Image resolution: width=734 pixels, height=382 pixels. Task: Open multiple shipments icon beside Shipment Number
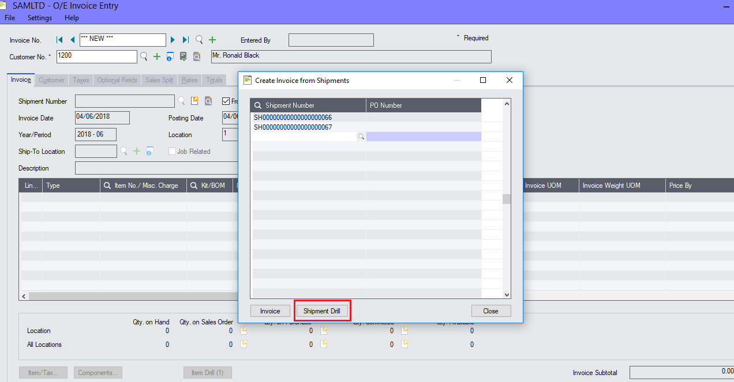coord(195,101)
